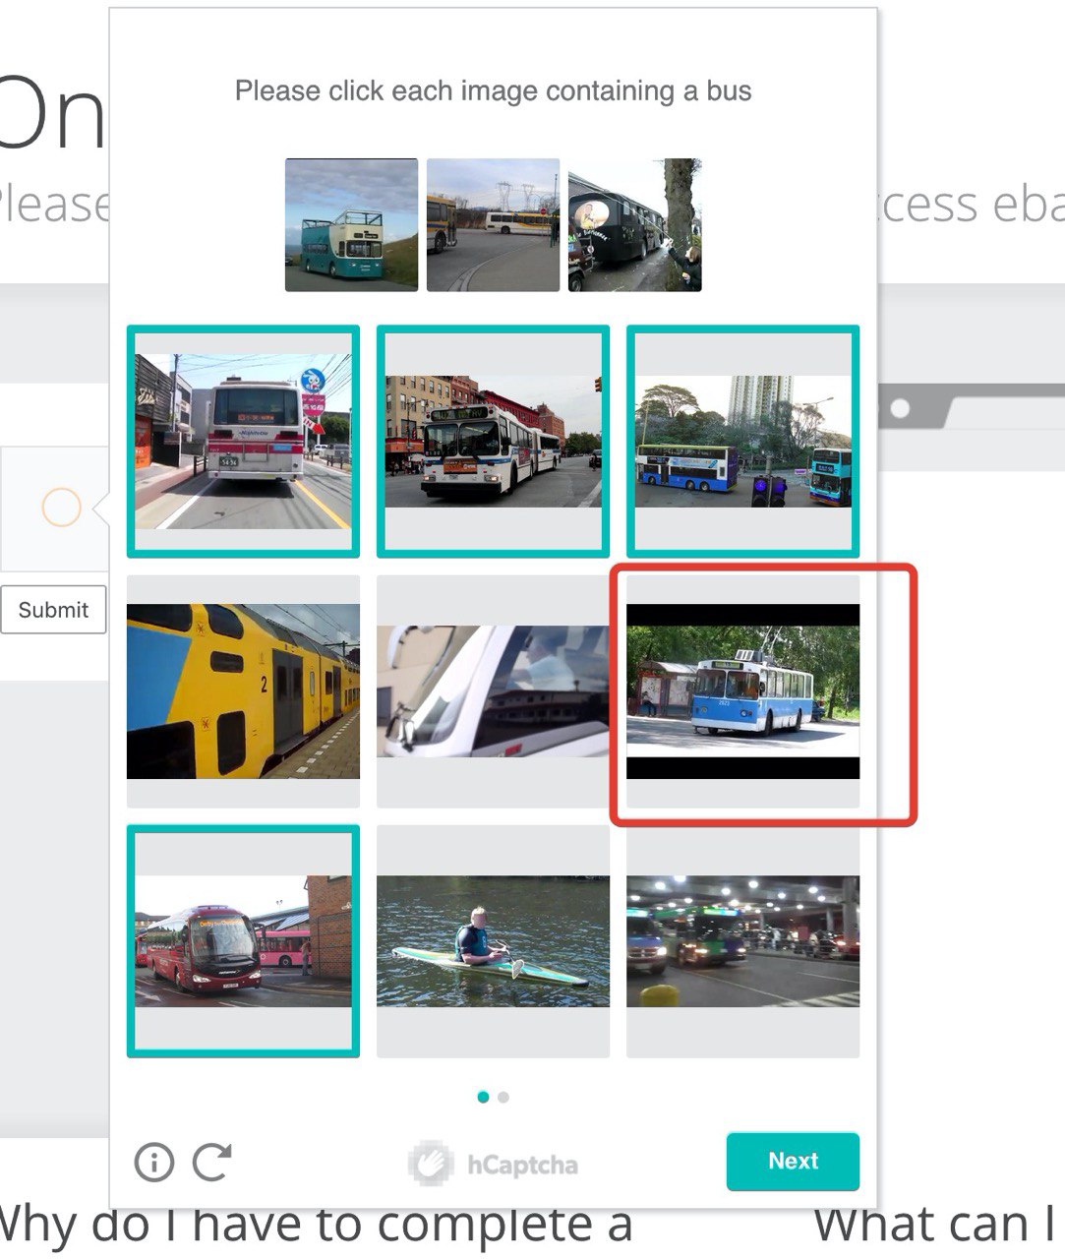Open the hCaptcha info icon
The width and height of the screenshot is (1065, 1259).
point(153,1162)
